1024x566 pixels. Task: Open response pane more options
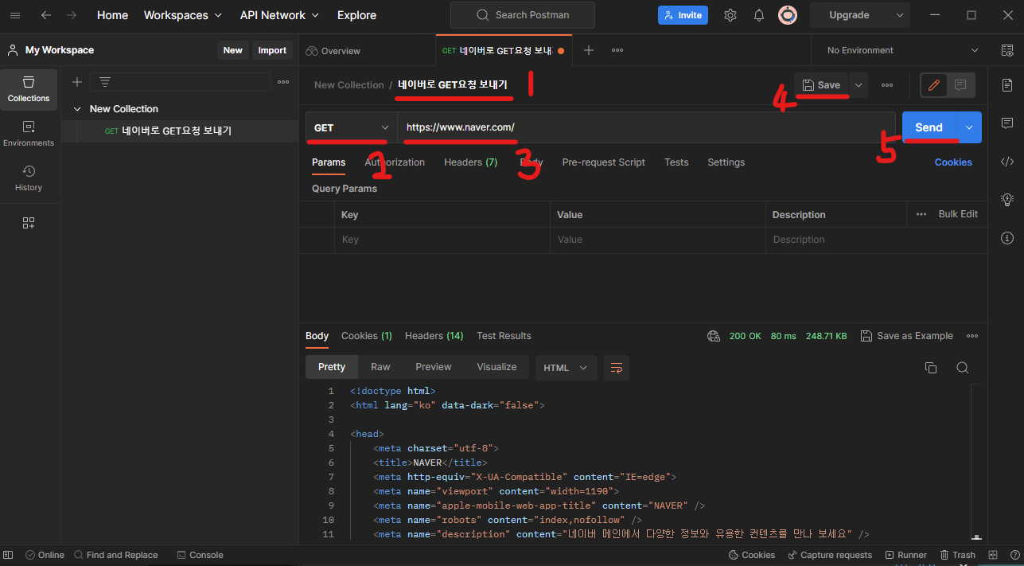tap(972, 336)
